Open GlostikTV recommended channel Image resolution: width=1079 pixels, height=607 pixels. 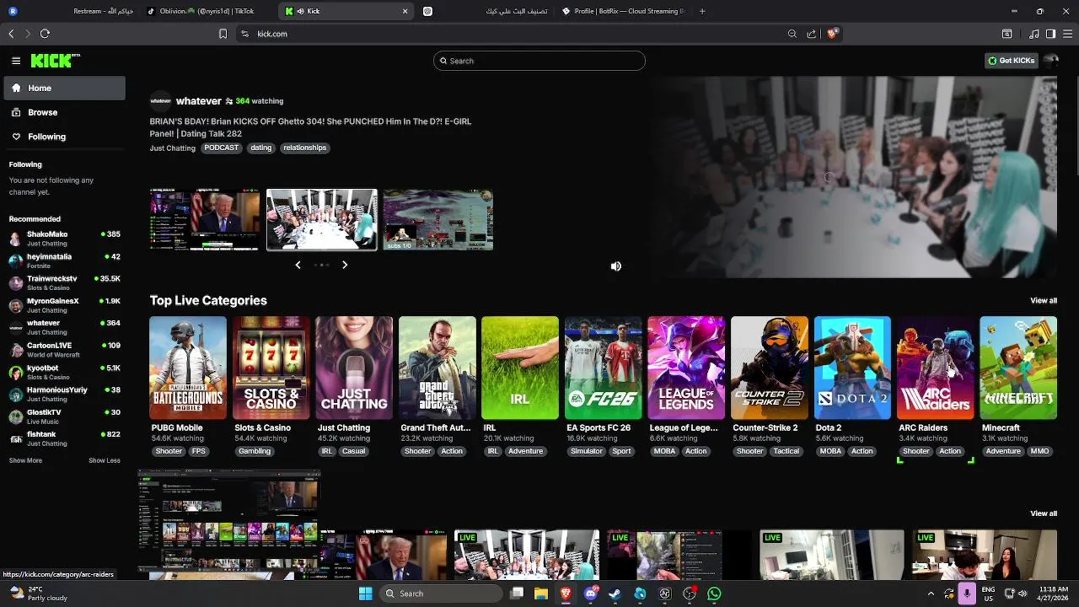64,416
